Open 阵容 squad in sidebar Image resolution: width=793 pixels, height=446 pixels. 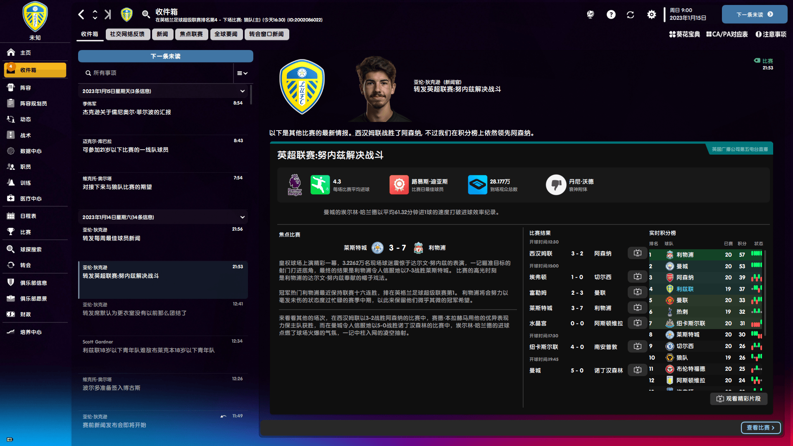click(x=35, y=88)
